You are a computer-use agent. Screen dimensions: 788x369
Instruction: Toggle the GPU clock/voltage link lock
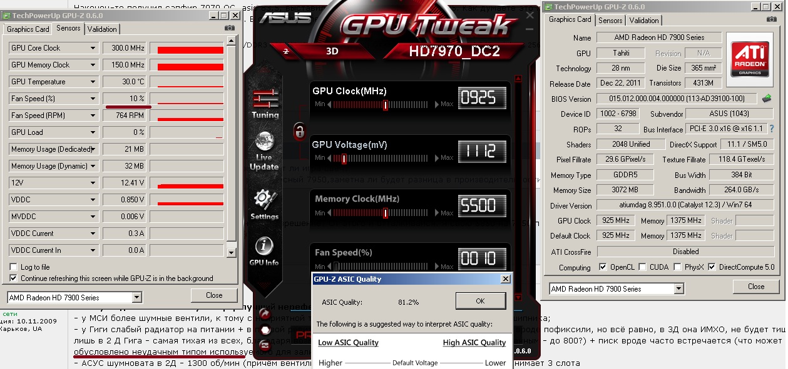click(x=300, y=132)
